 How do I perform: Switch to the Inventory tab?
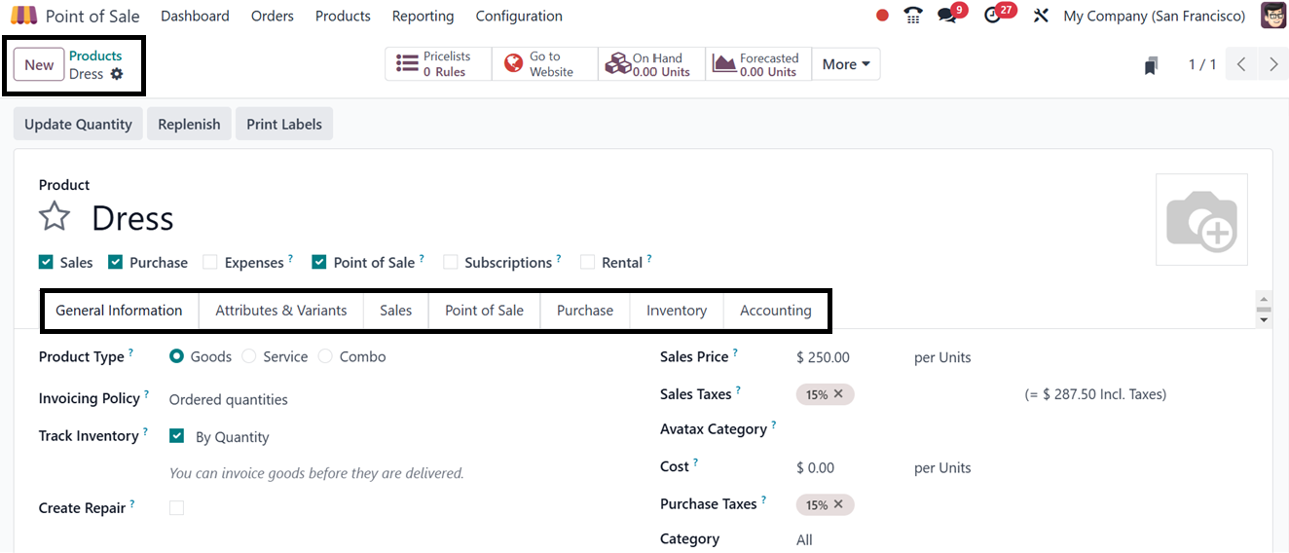click(676, 311)
